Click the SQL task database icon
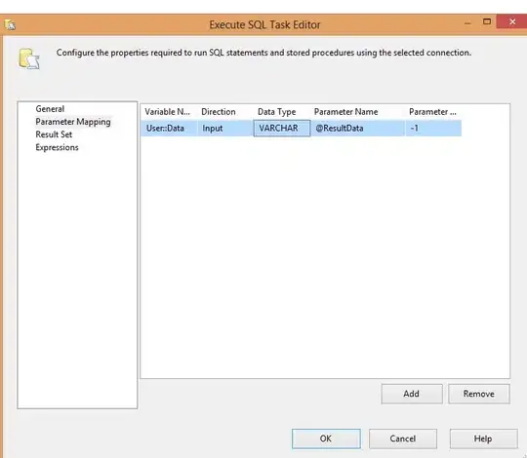The image size is (527, 458). (29, 58)
